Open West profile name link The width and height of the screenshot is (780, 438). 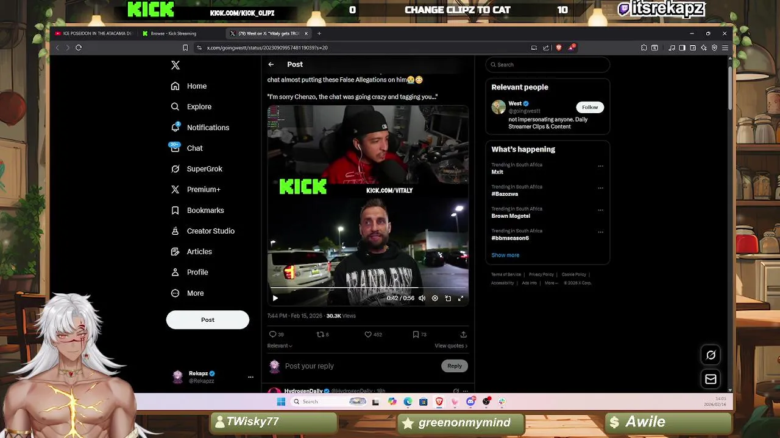pos(515,103)
